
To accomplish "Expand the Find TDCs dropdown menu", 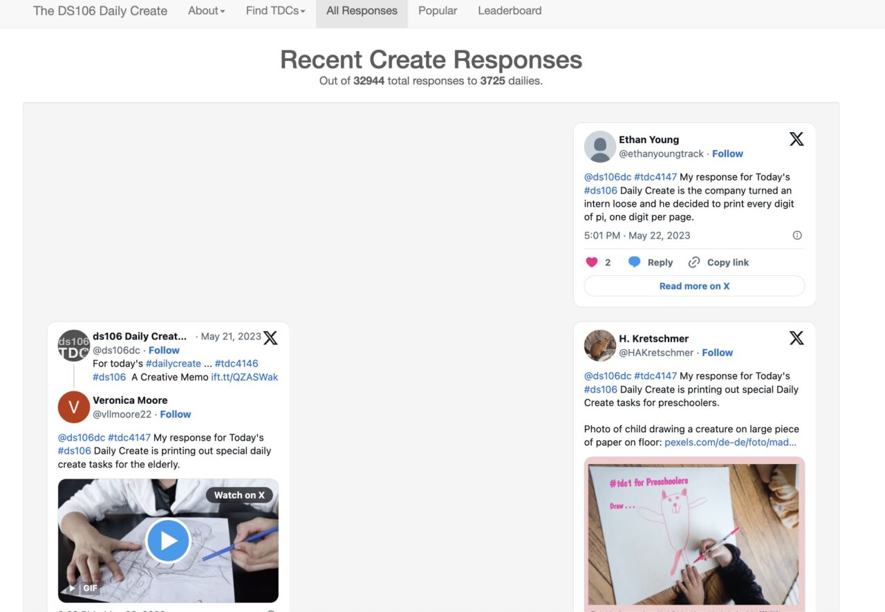I will pos(275,11).
